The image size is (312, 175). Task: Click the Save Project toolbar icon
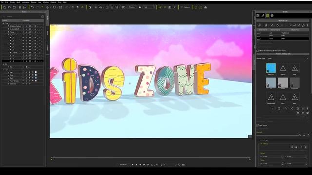tap(14, 7)
